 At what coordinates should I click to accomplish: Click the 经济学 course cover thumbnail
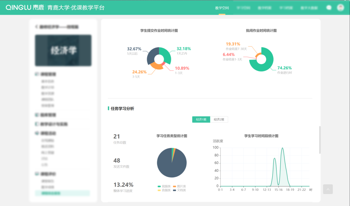pos(63,50)
